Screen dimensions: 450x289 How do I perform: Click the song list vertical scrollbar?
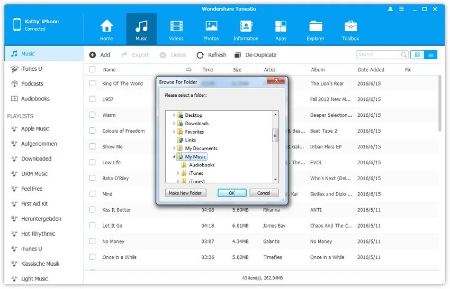tap(439, 103)
